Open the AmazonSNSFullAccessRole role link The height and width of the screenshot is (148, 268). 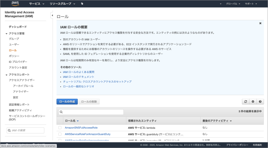[x=81, y=128]
